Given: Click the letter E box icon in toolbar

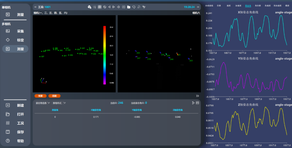Looking at the screenshot, I should click(124, 7).
